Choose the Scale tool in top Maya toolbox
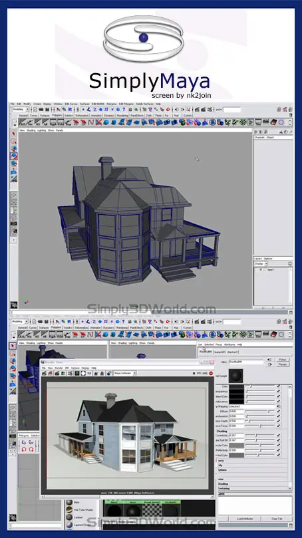302x538 pixels. (14, 164)
